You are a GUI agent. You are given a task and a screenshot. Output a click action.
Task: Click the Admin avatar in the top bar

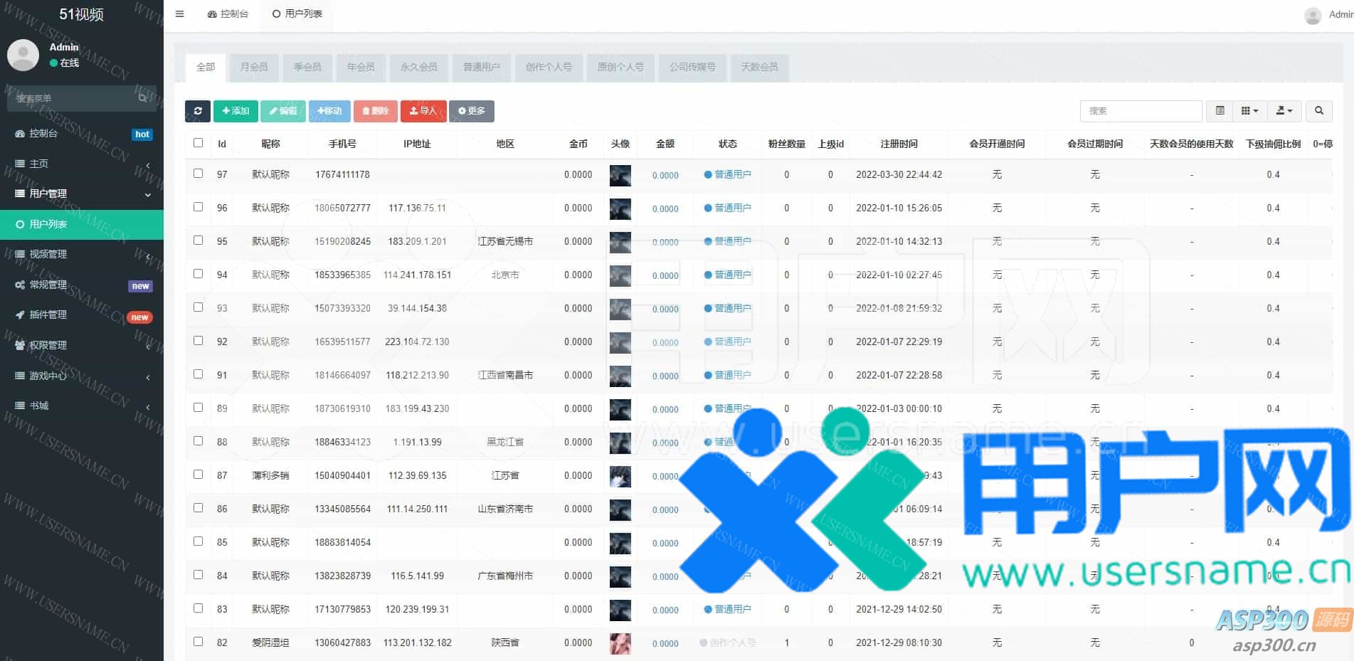[1313, 15]
